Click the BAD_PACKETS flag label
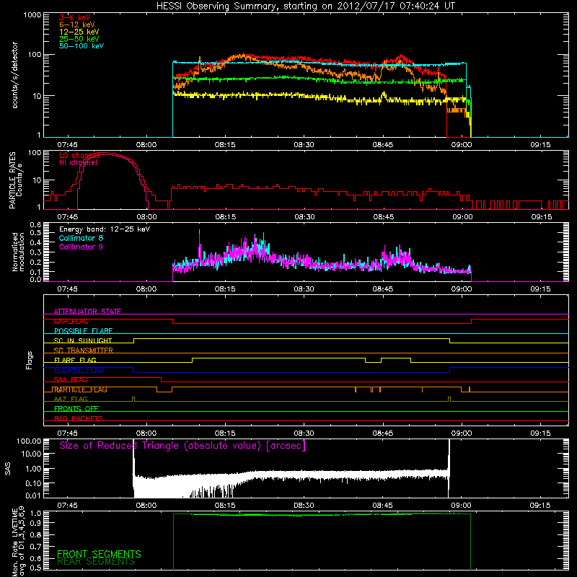 pos(79,418)
